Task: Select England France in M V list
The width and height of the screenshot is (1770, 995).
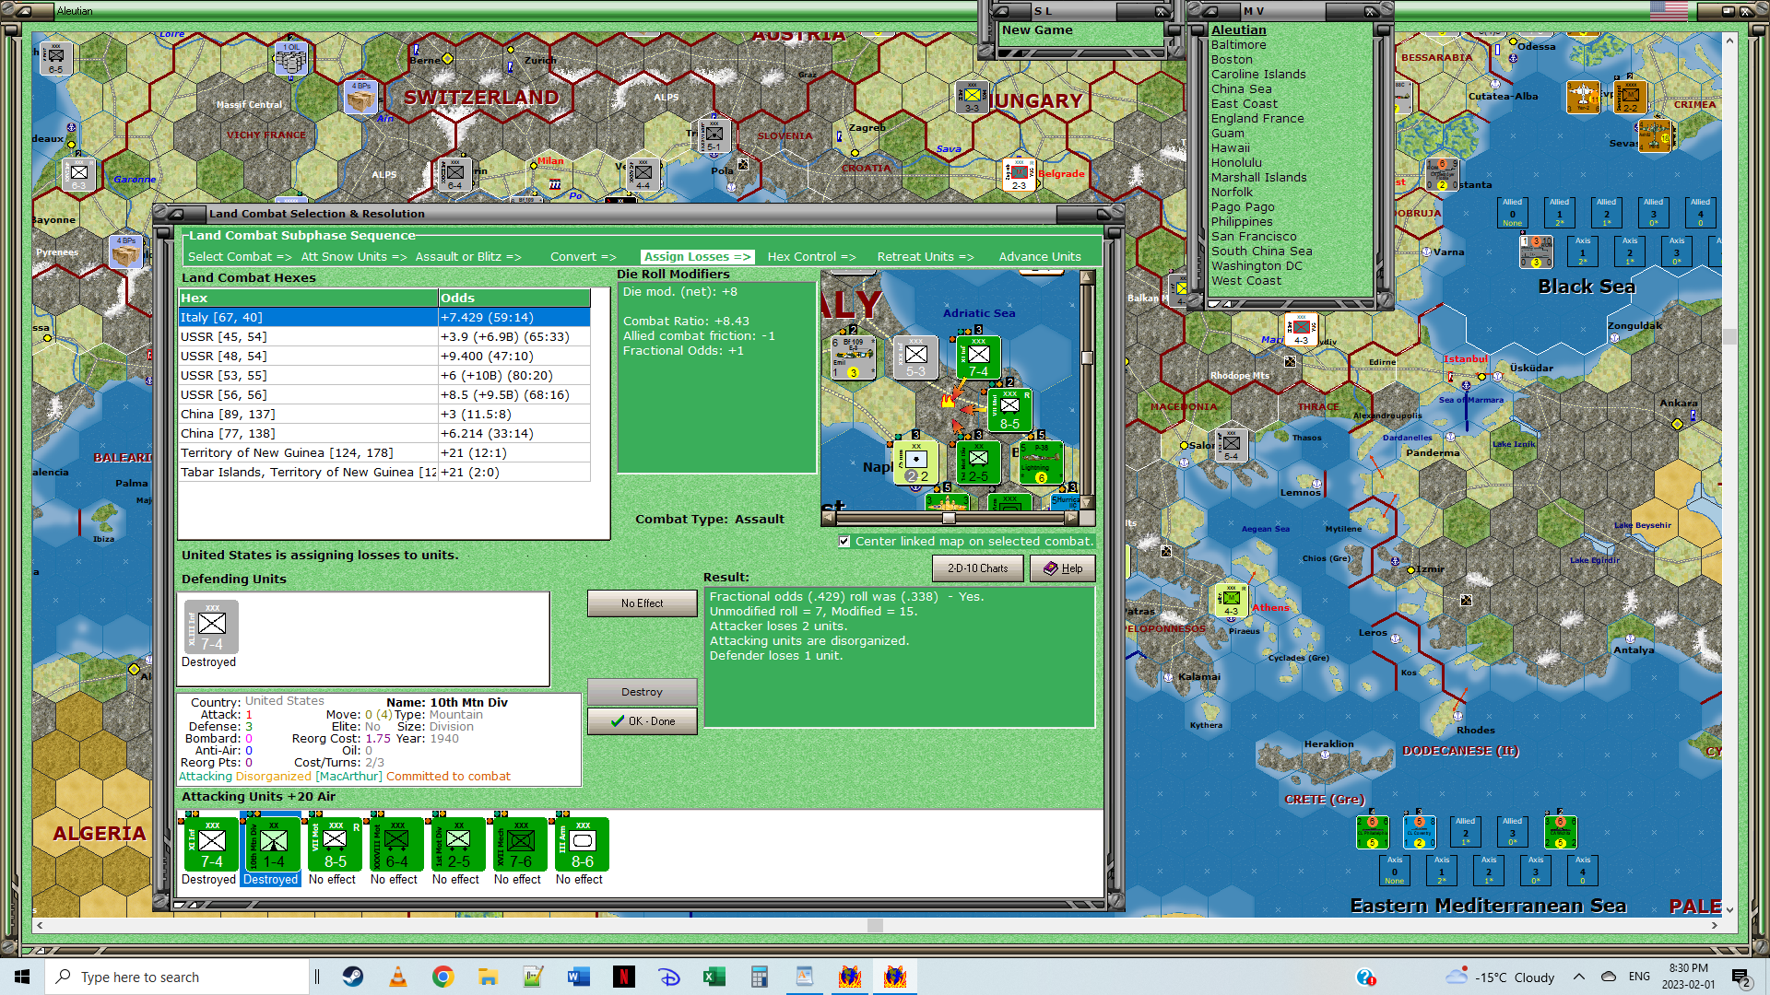Action: (1257, 118)
